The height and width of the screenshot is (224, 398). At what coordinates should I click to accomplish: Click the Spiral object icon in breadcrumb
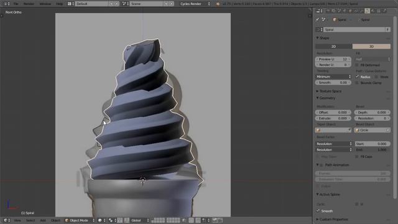coord(335,19)
